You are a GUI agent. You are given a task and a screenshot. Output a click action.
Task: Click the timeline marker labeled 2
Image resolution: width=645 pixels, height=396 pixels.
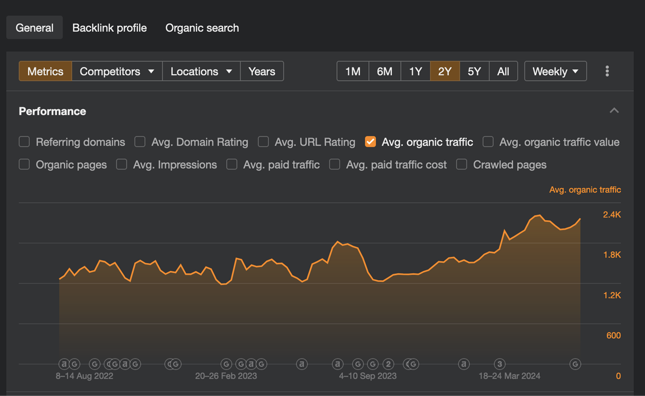(x=388, y=364)
